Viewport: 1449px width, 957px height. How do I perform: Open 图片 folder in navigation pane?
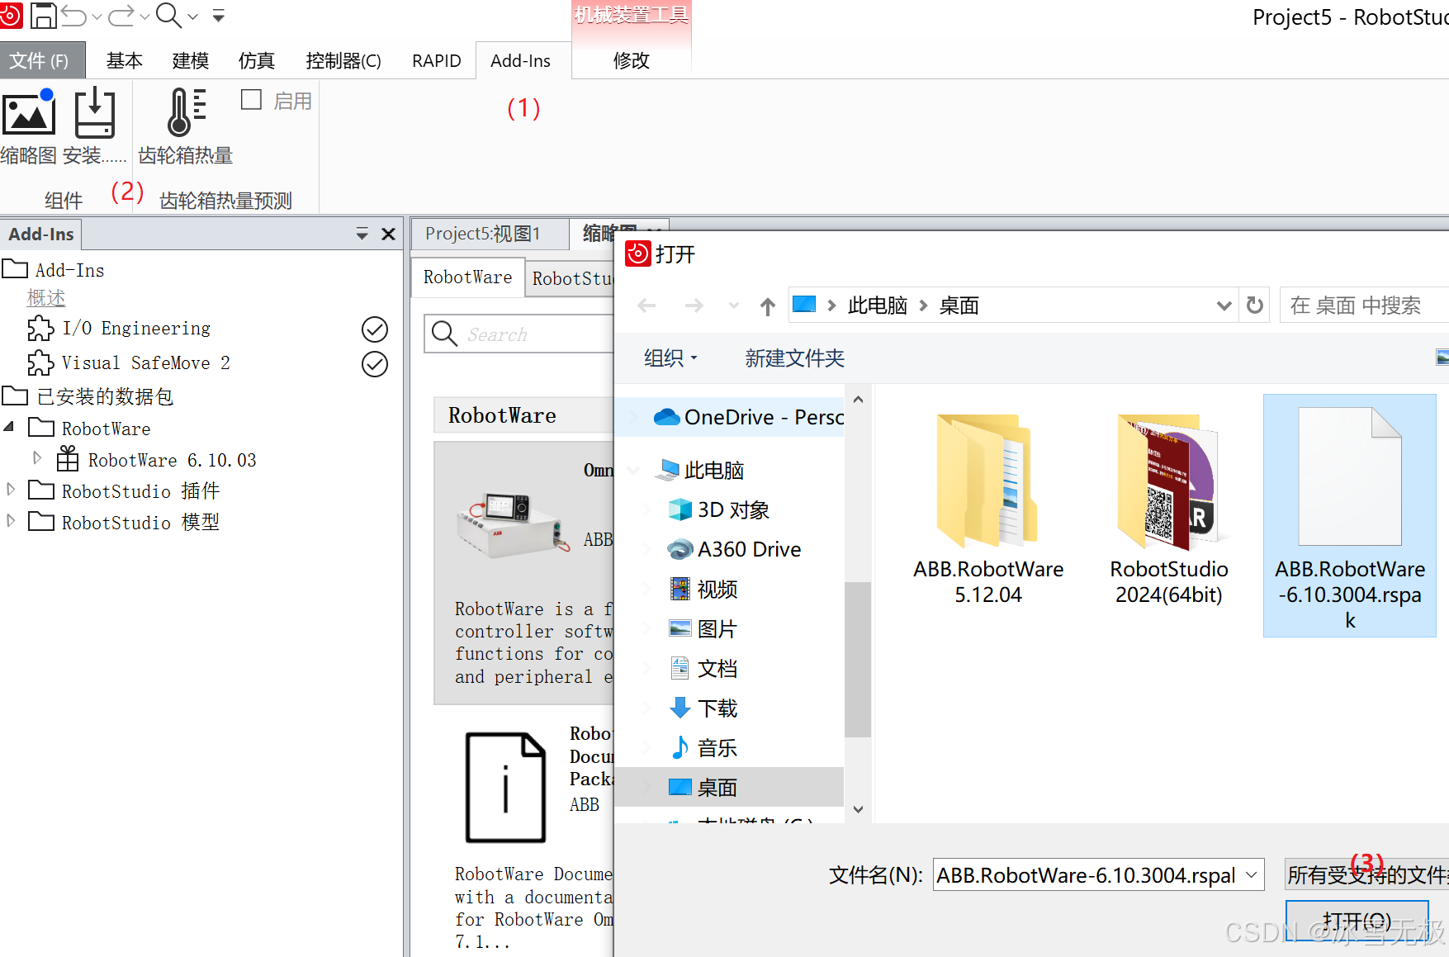(703, 629)
